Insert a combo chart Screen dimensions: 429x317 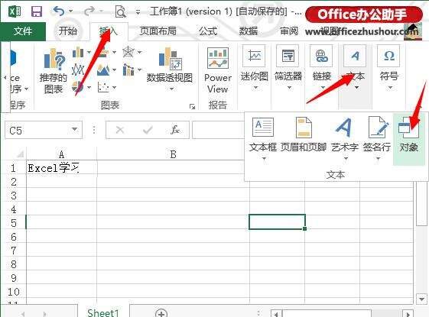click(x=128, y=70)
